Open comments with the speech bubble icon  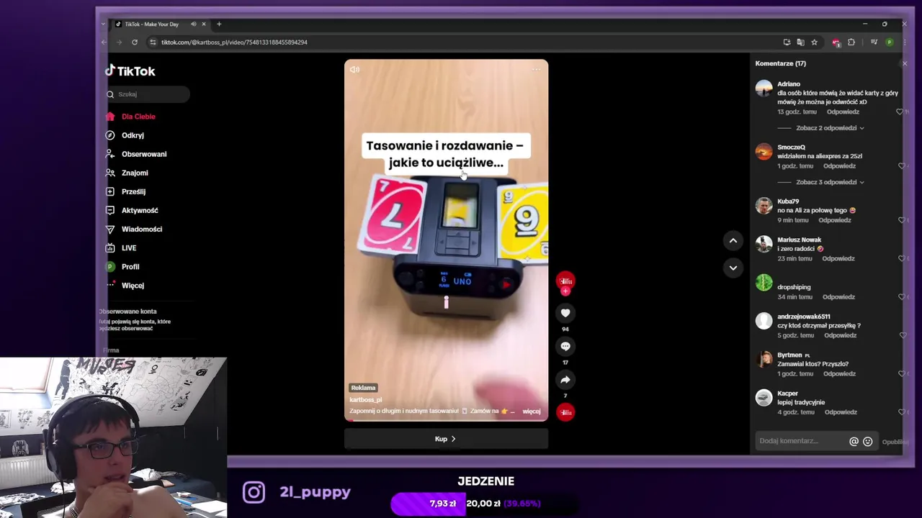565,346
